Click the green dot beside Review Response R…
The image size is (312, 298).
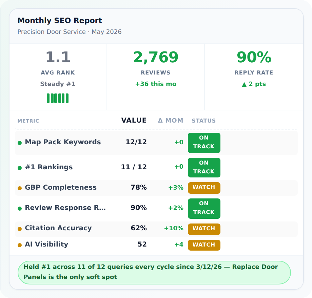point(20,208)
